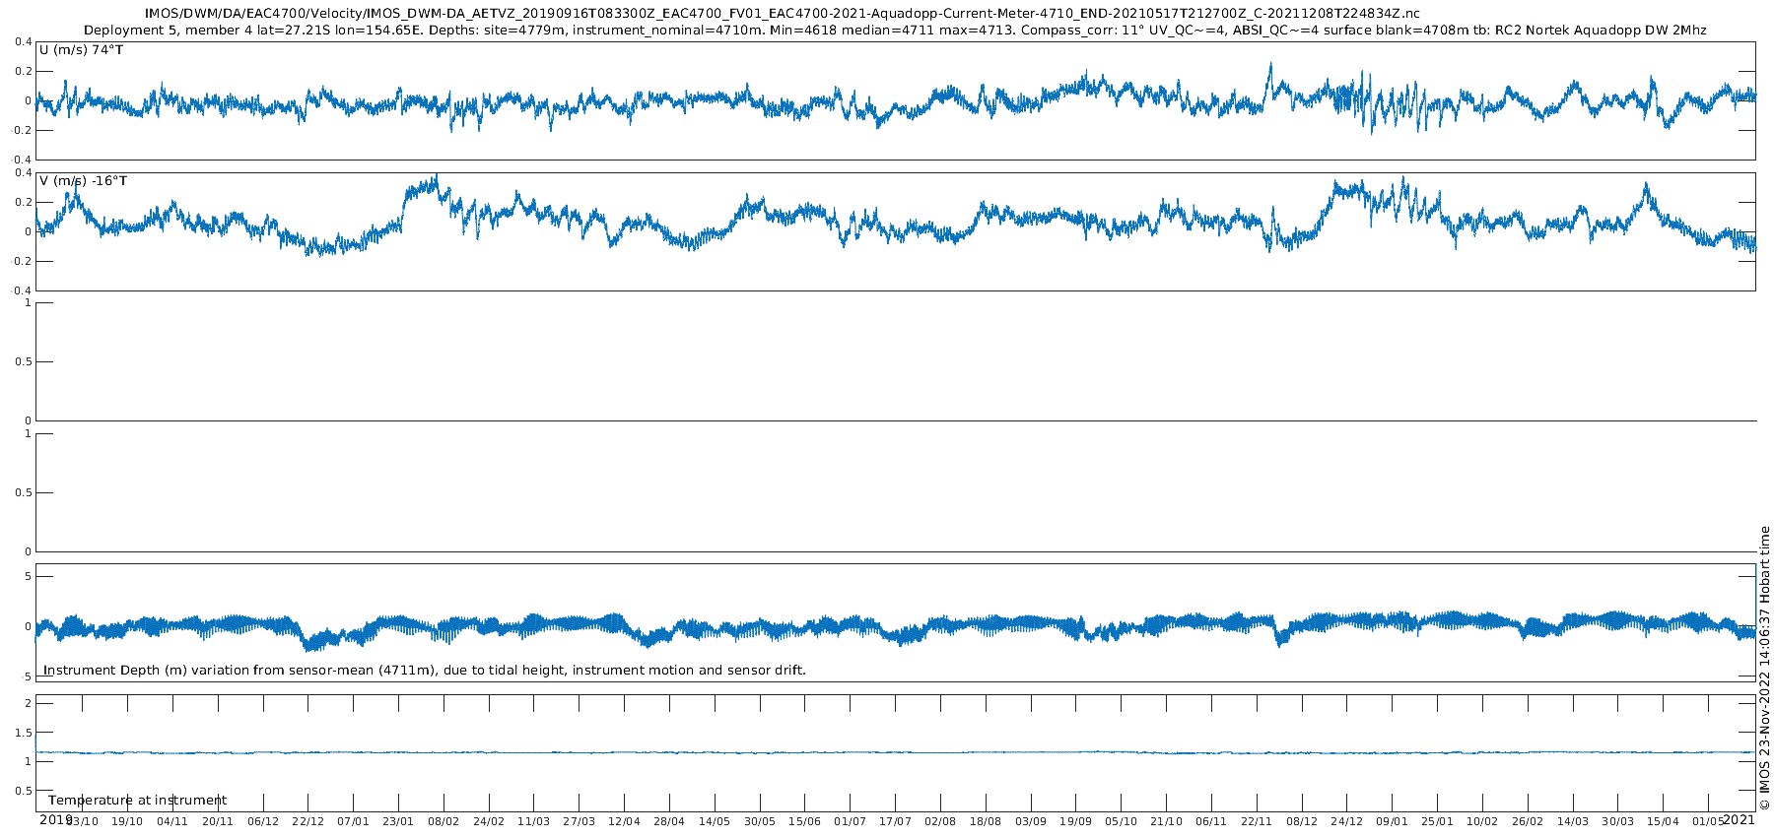Select the '30/03' date tick label
Viewport: 1774px width, 837px height.
tap(1618, 821)
